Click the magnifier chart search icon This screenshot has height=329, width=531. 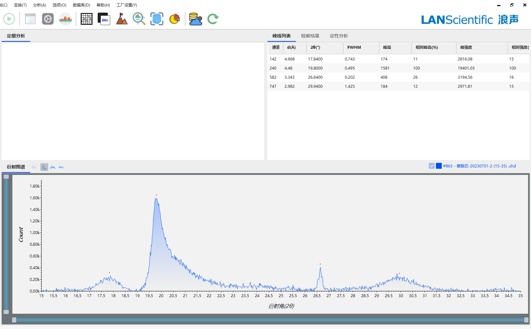coord(139,19)
